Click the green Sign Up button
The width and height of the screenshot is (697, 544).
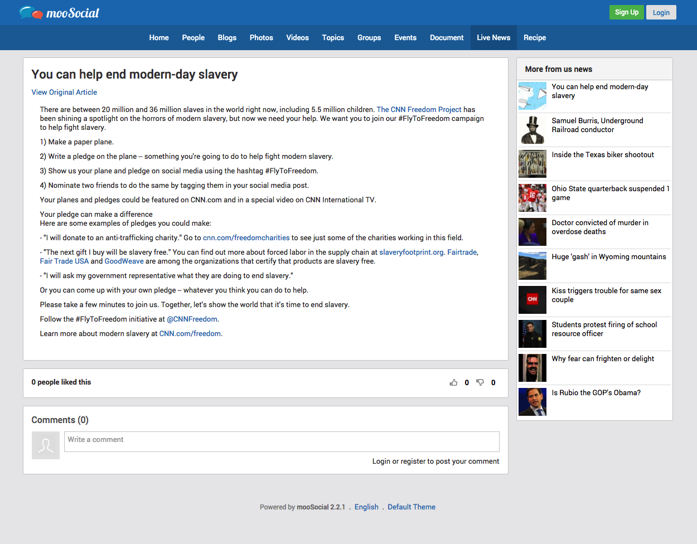click(x=627, y=12)
